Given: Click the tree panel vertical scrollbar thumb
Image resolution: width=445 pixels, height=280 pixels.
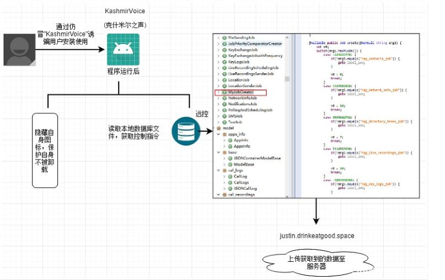Looking at the screenshot, I should (x=287, y=79).
